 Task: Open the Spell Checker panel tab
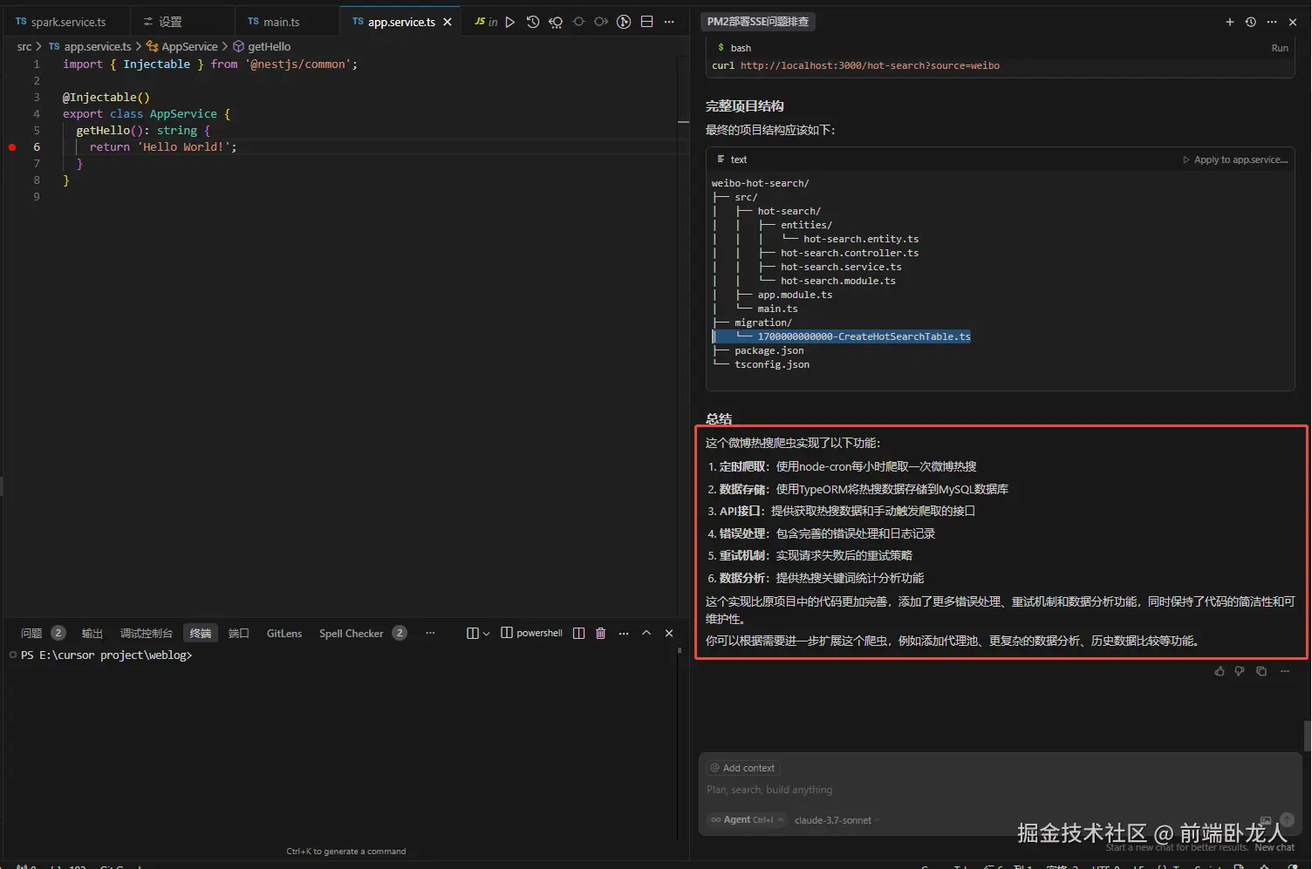pos(362,633)
